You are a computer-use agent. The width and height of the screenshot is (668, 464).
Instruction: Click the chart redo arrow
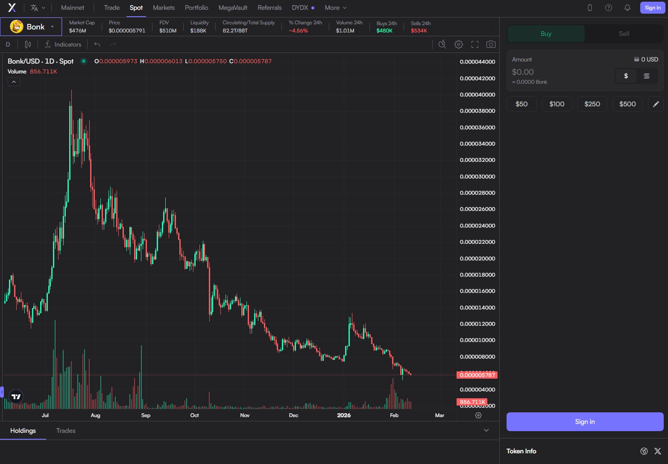tap(113, 44)
